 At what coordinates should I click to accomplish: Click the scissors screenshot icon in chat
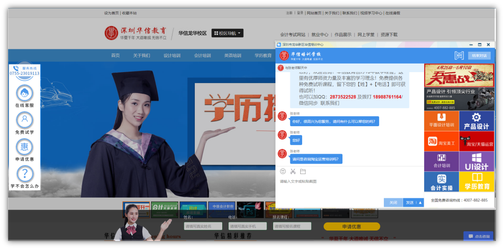pos(293,171)
